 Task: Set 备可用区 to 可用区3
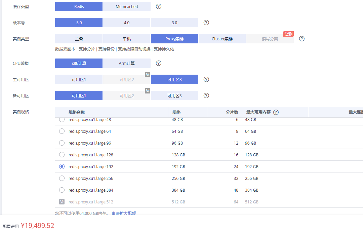[174, 96]
